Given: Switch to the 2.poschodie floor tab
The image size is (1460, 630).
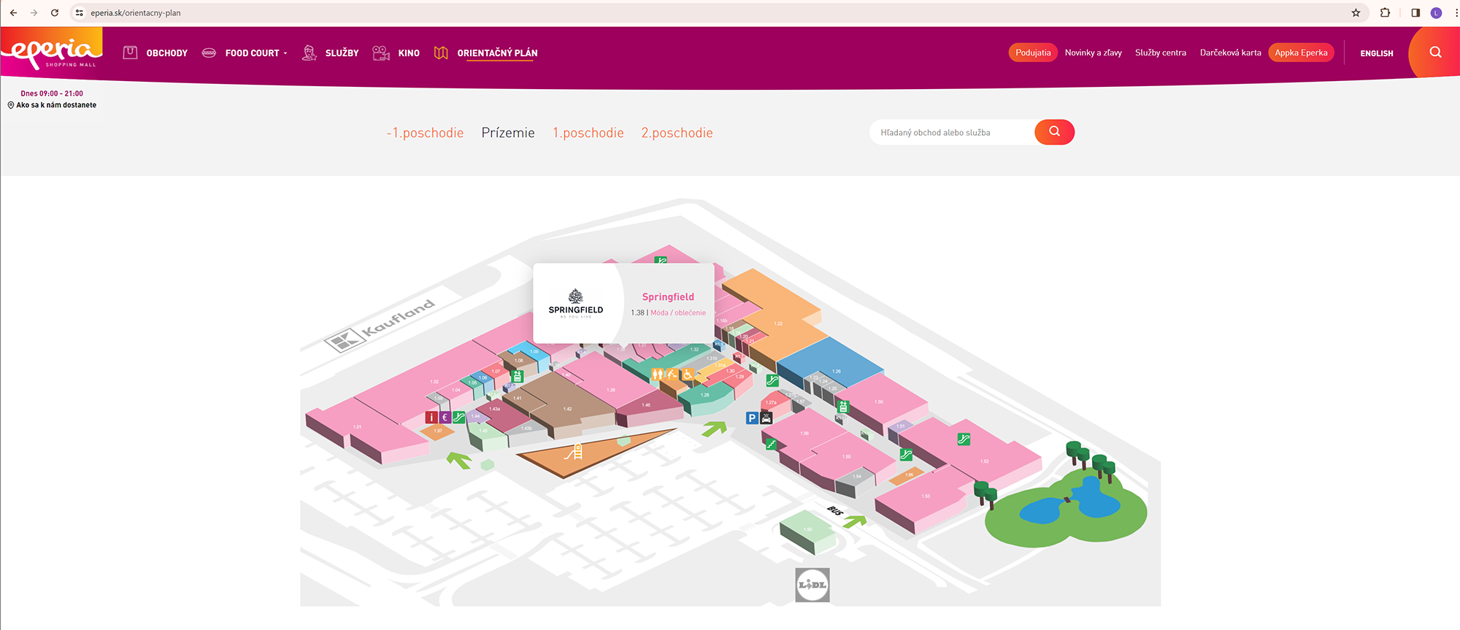Looking at the screenshot, I should pyautogui.click(x=677, y=133).
